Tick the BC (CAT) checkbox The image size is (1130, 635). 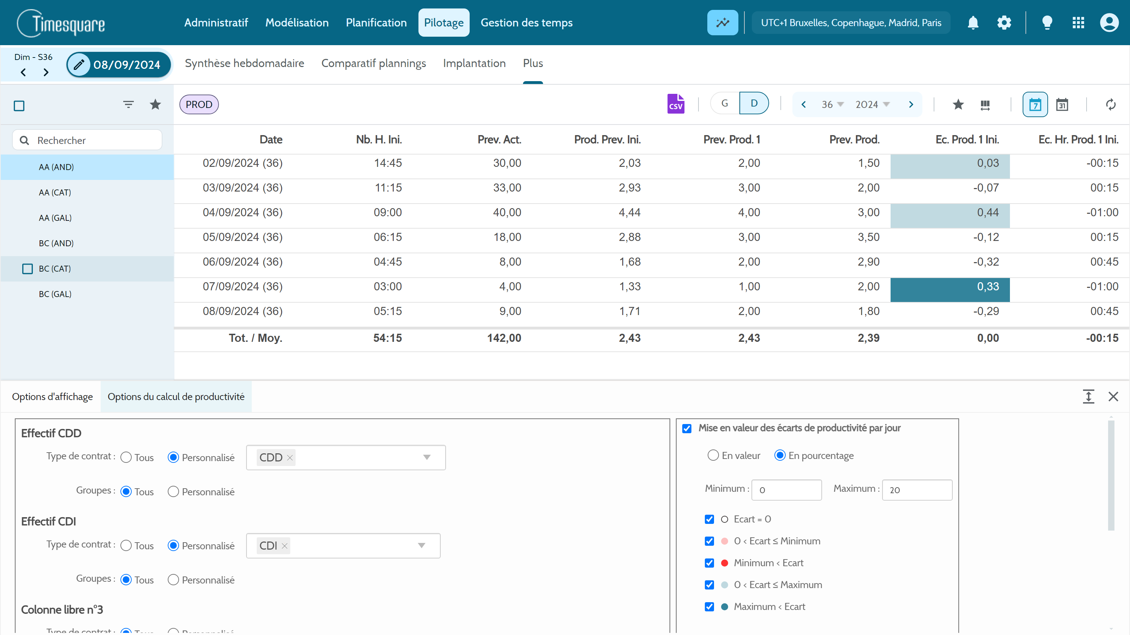coord(28,268)
